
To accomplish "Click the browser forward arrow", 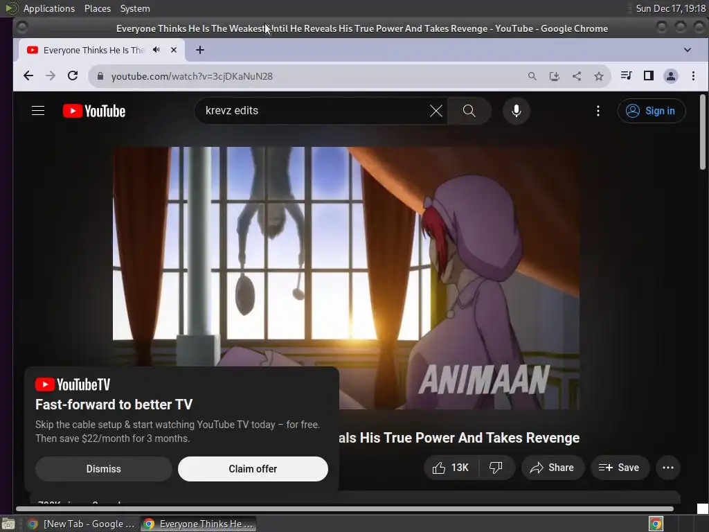I will (x=50, y=76).
